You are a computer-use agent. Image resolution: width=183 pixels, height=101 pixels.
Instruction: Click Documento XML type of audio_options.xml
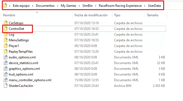click(126, 57)
